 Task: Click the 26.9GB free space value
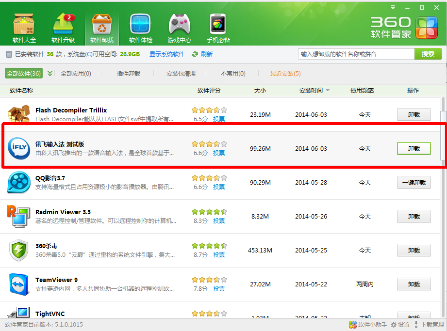130,54
